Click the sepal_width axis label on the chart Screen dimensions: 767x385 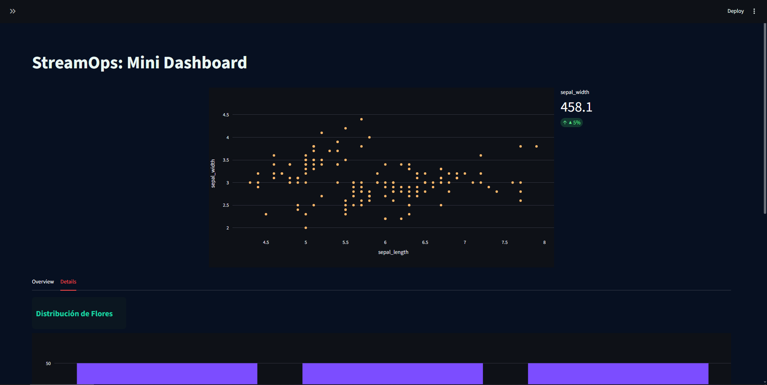pyautogui.click(x=214, y=172)
